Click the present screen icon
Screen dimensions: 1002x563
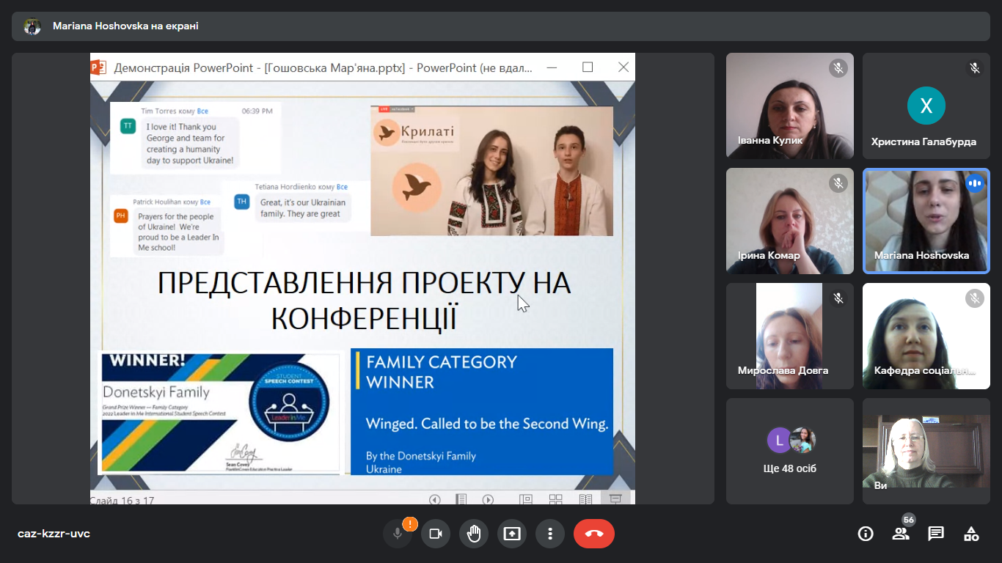coord(512,534)
